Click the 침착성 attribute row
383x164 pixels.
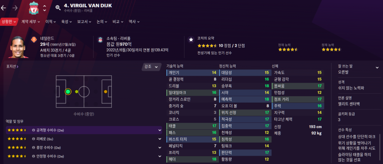tap(245, 139)
